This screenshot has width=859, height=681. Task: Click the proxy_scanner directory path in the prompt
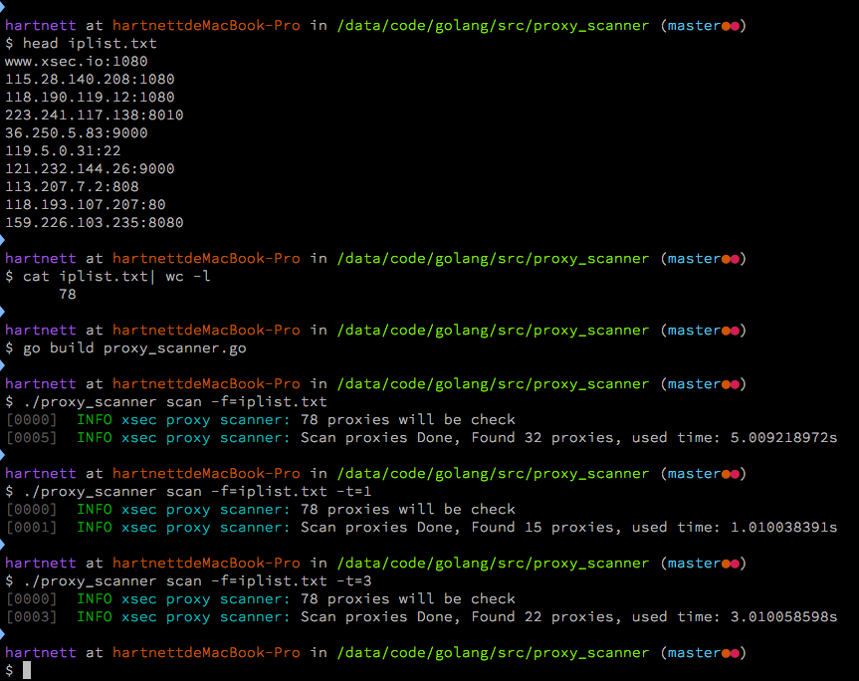[488, 25]
